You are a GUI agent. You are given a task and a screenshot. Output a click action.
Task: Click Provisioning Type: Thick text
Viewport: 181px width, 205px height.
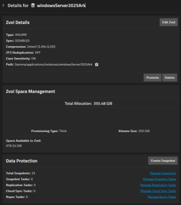[49, 131]
